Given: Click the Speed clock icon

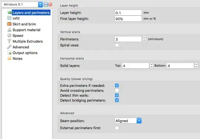Looking at the screenshot, I should coord(9,35).
